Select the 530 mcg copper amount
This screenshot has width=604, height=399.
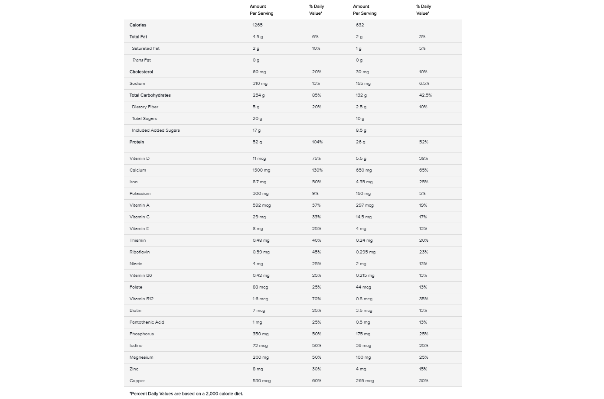[261, 381]
